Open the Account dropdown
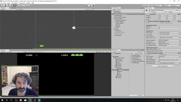181x102 pixels. [158, 5]
